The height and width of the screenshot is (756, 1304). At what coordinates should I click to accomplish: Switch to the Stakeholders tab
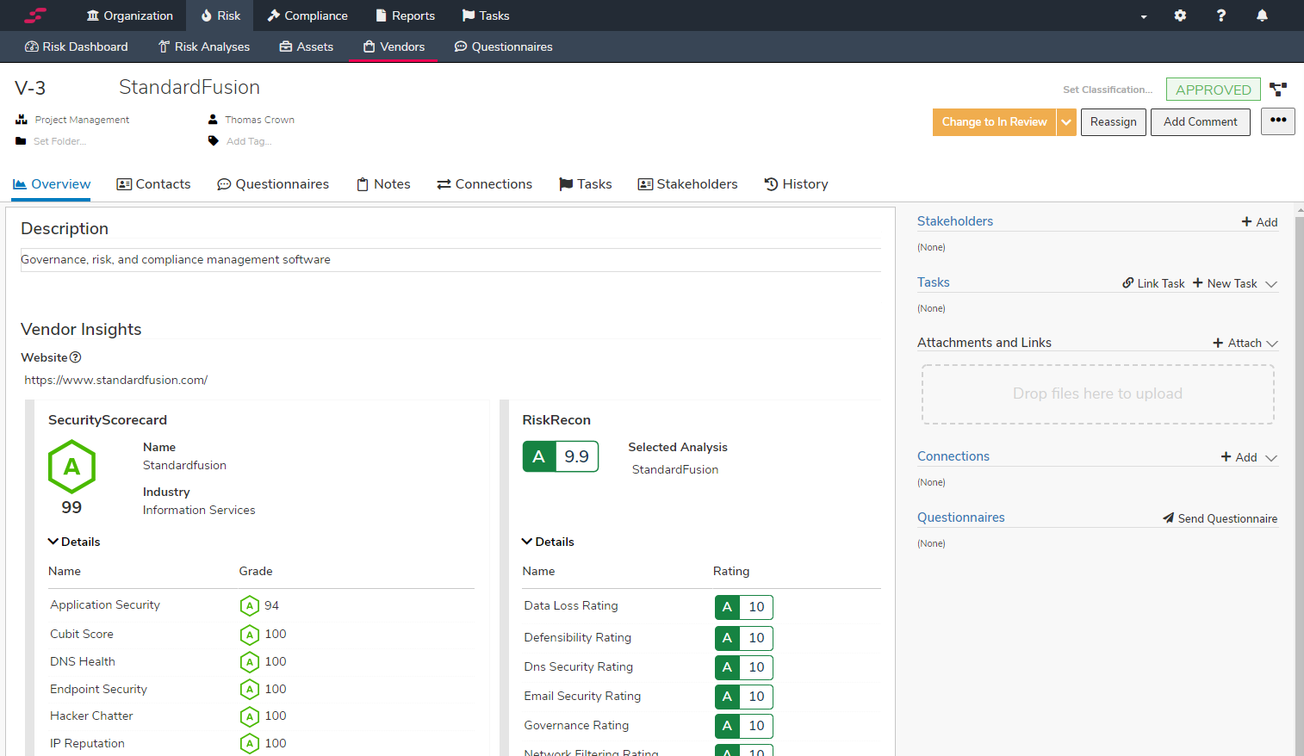[x=687, y=184]
